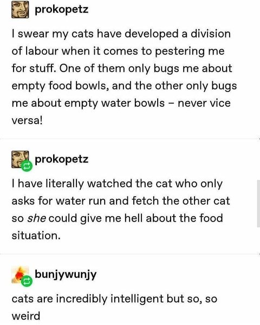Viewport: 260px width, 325px height.
Task: Click the divider line below the first post
Action: (x=130, y=139)
